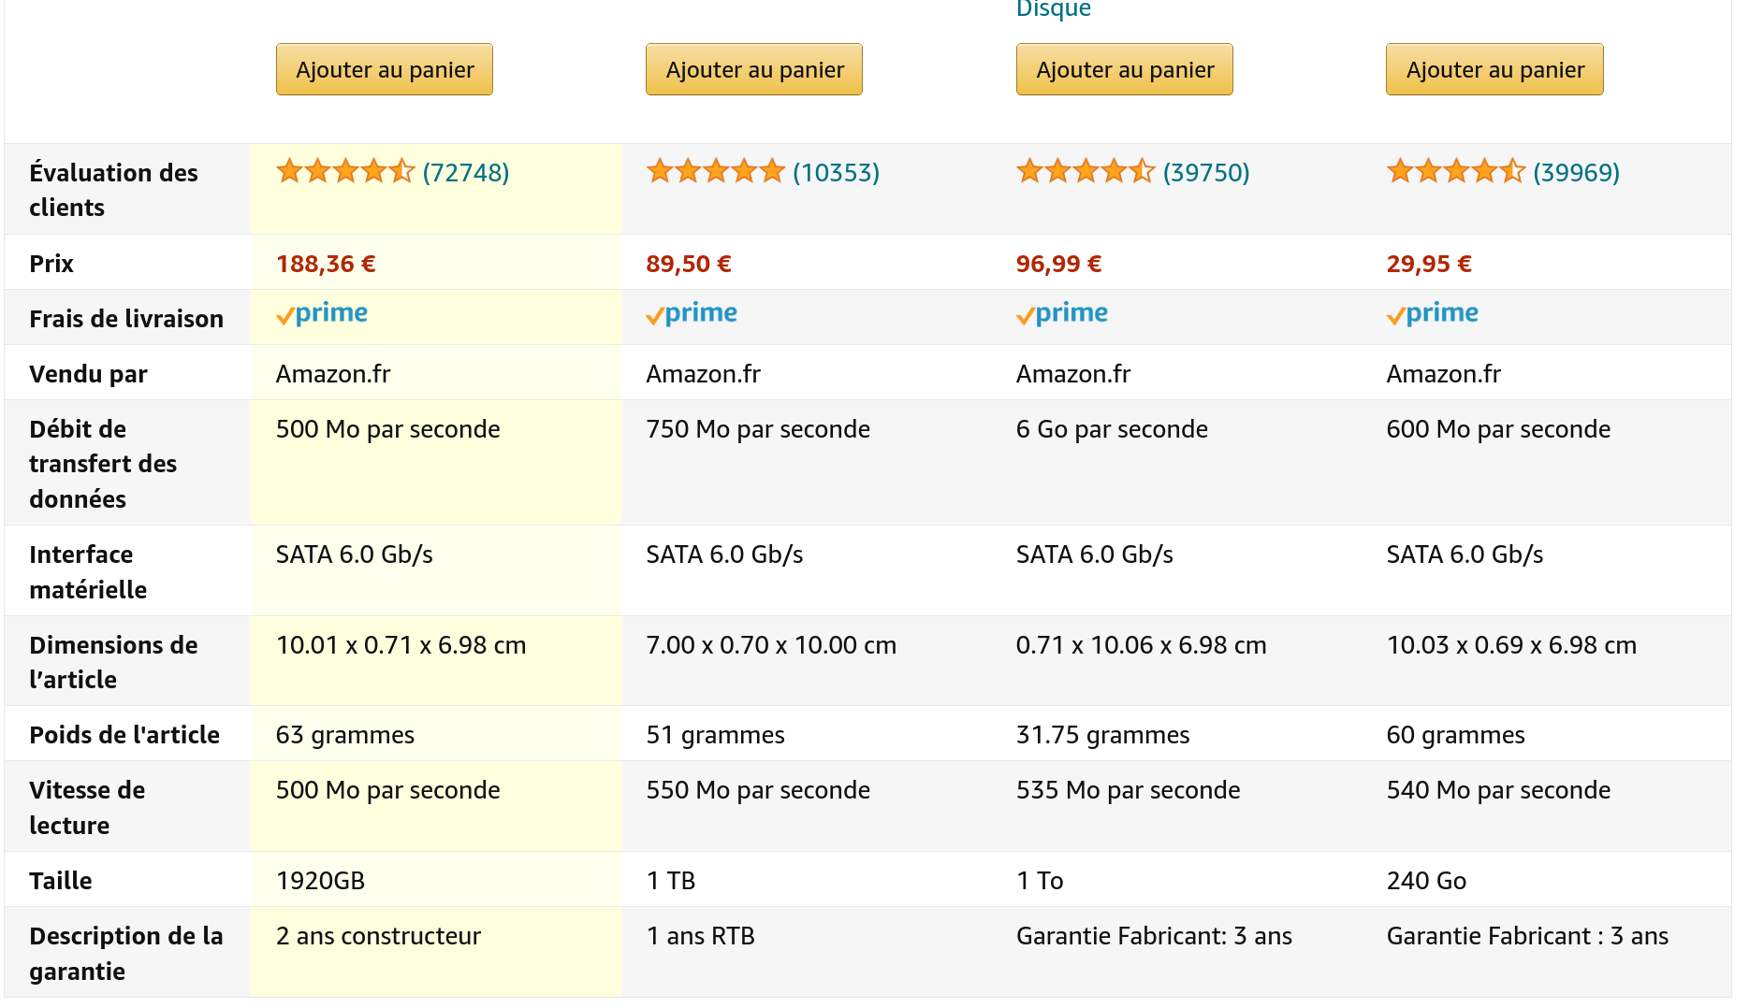Click the star rating of the 188,36 € product

click(x=344, y=172)
